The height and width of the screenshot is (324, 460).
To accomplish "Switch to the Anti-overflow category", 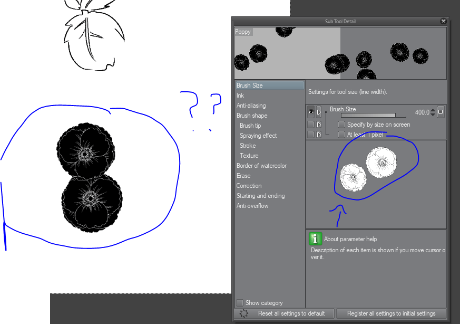I will point(252,206).
